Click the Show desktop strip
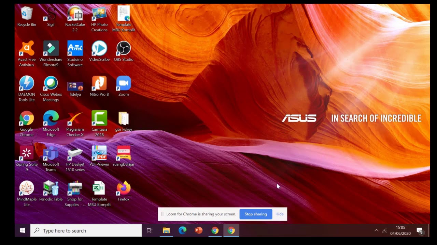Viewport: 437px width, 245px height. [429, 231]
